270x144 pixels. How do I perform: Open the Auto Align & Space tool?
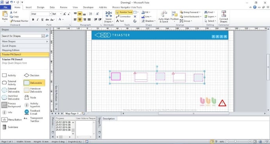(164, 17)
